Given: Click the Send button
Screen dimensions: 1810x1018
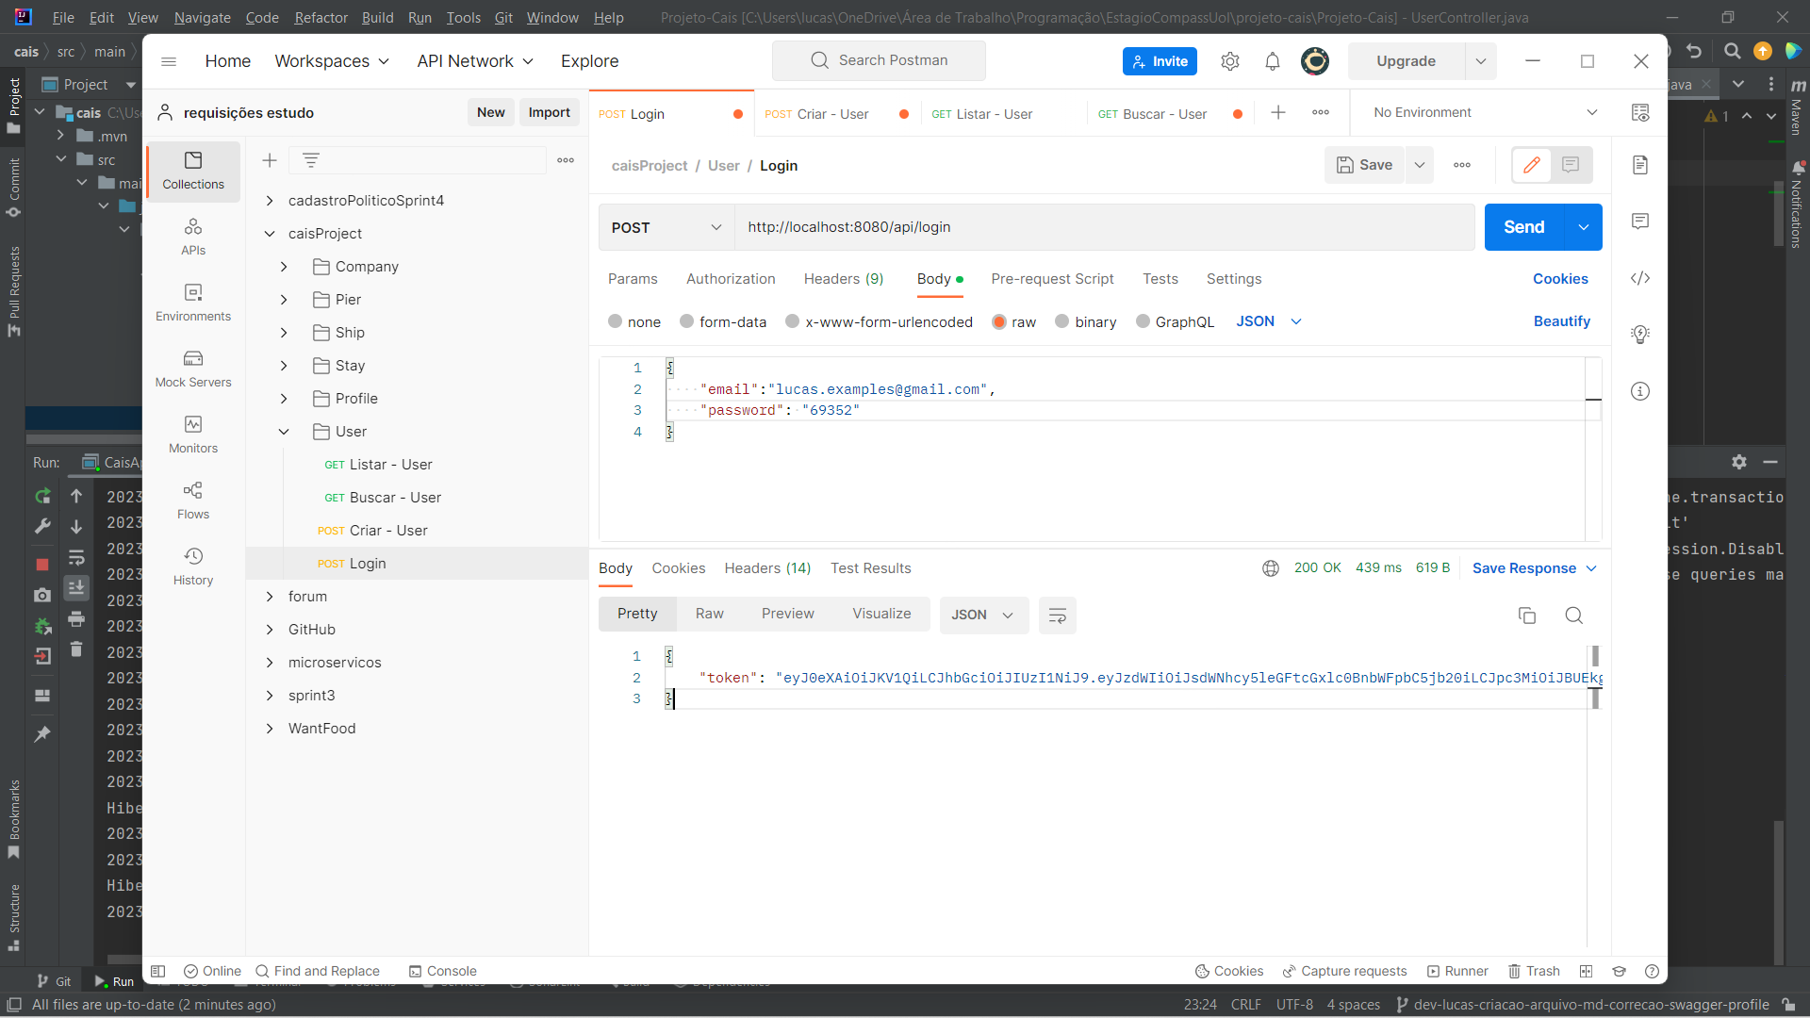Looking at the screenshot, I should coord(1524,227).
